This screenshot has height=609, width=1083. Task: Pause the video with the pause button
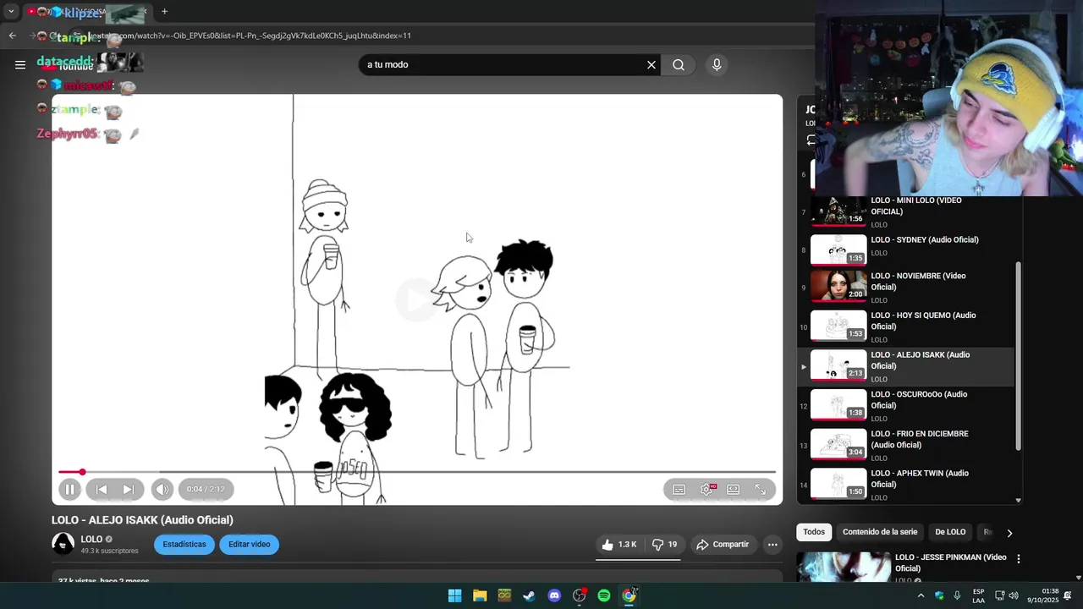69,489
